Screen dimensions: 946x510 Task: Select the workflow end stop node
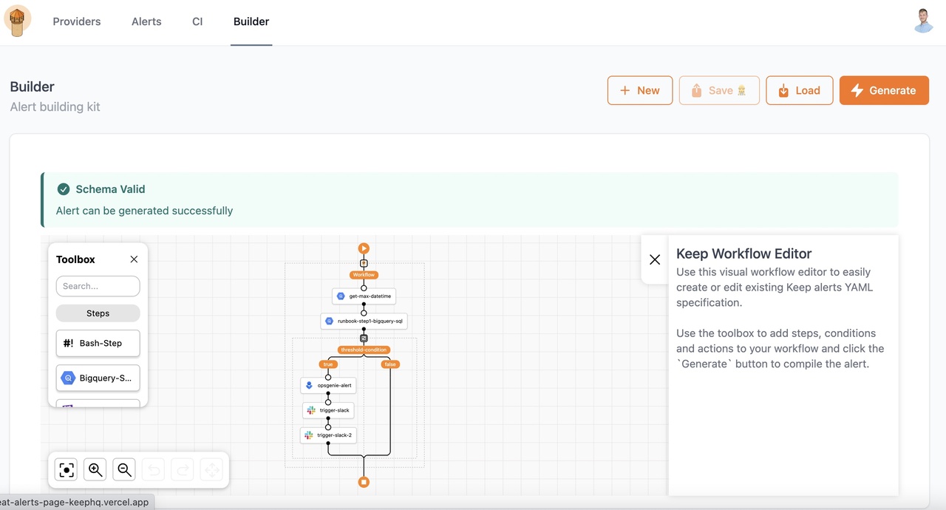pos(364,482)
